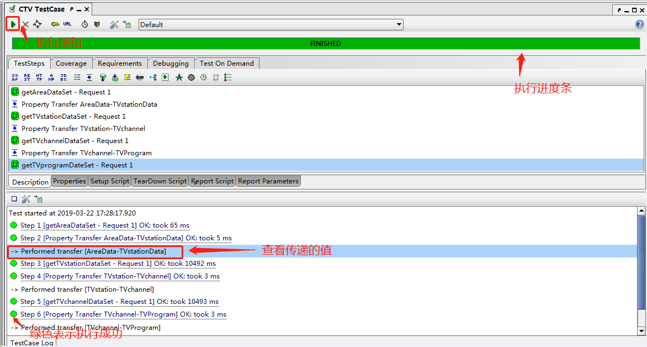647x347 pixels.
Task: Select Property Transfer TVstation-TVchannel step
Action: [x=326, y=129]
